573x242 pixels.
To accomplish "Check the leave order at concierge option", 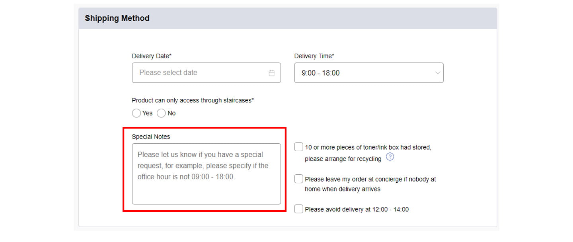I will 298,179.
